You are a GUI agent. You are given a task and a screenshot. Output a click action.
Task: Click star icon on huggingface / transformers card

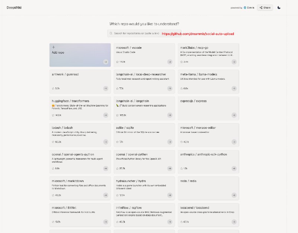tap(53, 115)
